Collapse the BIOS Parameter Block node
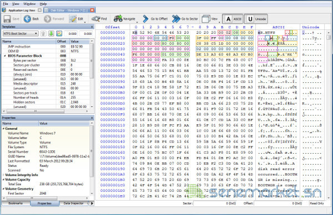The image size is (333, 215). (5, 56)
